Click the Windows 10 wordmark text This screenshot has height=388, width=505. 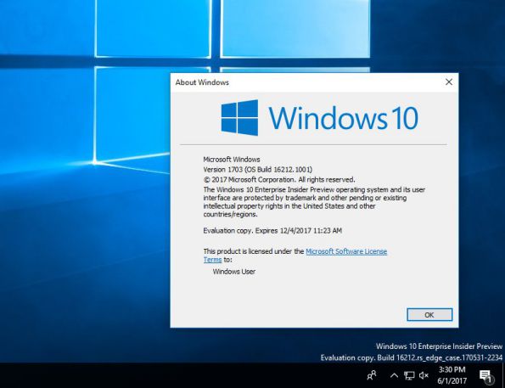coord(344,118)
